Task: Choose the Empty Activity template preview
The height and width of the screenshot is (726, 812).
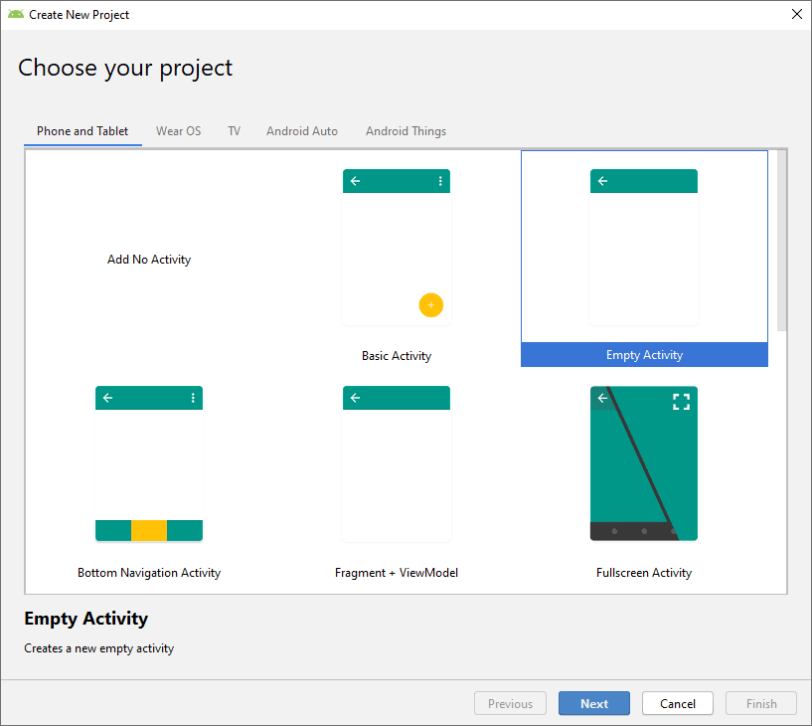Action: pos(643,249)
